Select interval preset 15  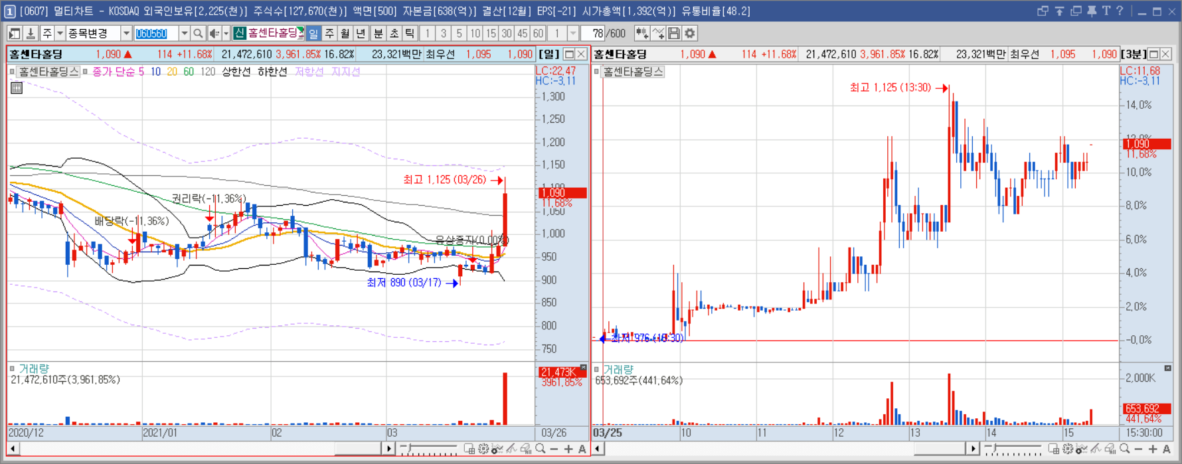pos(491,33)
